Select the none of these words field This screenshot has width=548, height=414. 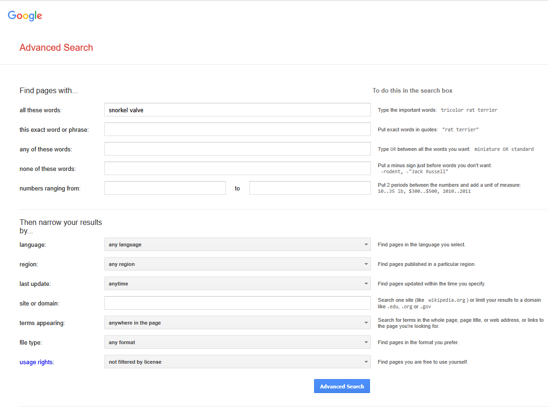pos(237,169)
